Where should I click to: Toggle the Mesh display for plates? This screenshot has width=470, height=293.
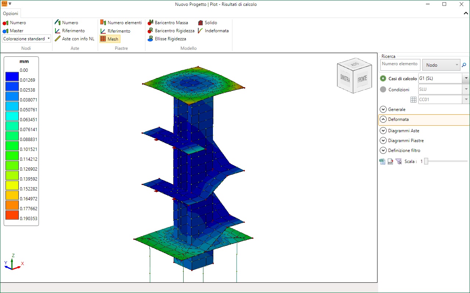pos(109,39)
